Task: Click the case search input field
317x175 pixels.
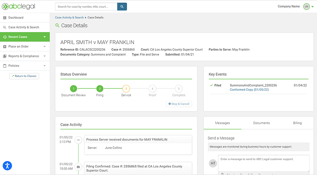Action: tap(86, 6)
